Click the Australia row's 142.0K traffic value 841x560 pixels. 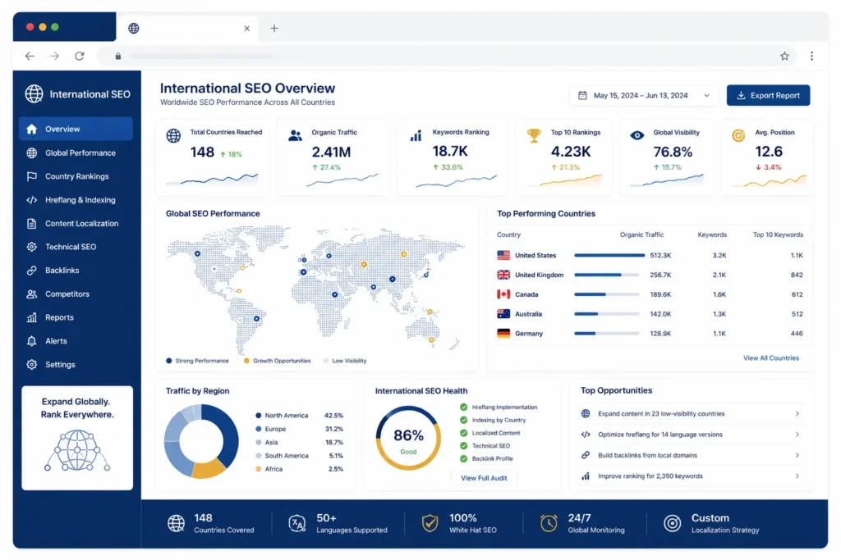[660, 314]
